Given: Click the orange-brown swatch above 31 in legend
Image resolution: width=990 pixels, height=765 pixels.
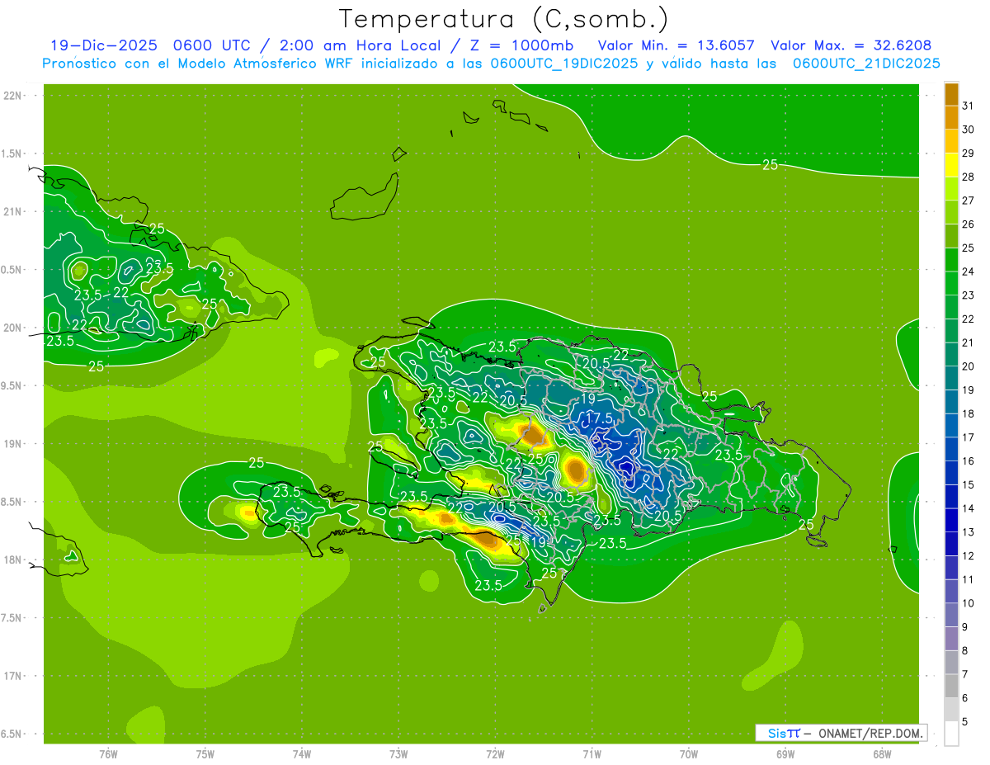Looking at the screenshot, I should tap(951, 93).
